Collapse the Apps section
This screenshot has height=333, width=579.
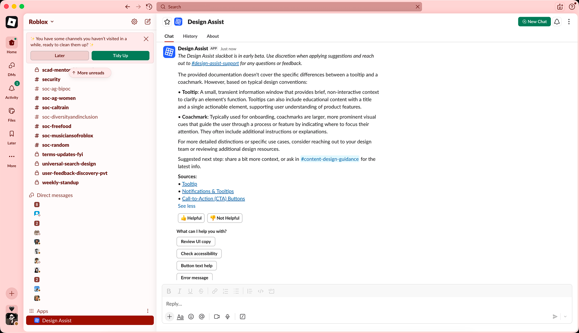[39, 311]
